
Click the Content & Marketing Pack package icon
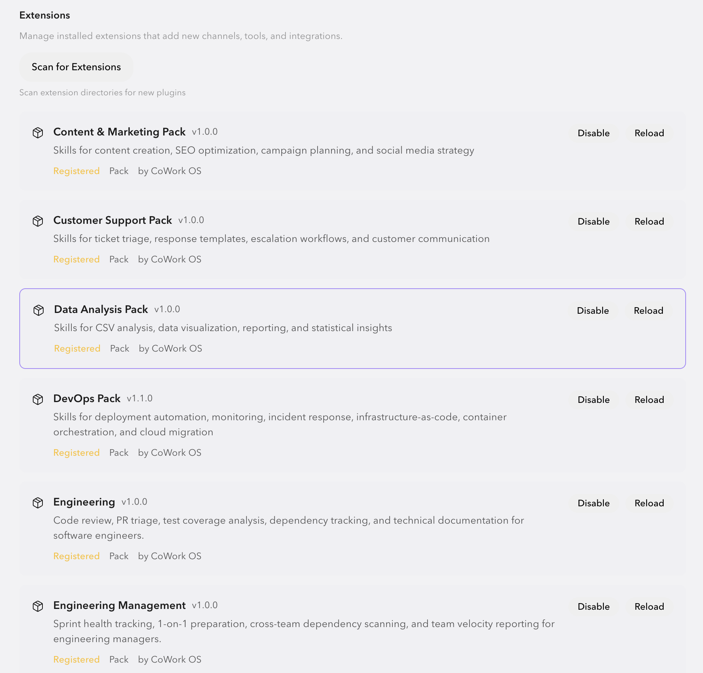(x=38, y=132)
